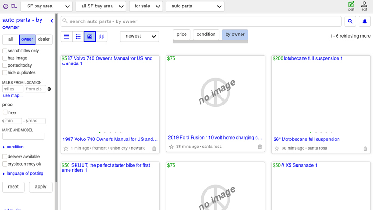Enable delivery available filter
The height and width of the screenshot is (210, 373).
tap(5, 156)
